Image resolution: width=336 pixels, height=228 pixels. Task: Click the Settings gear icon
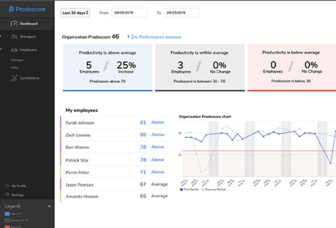[7, 195]
